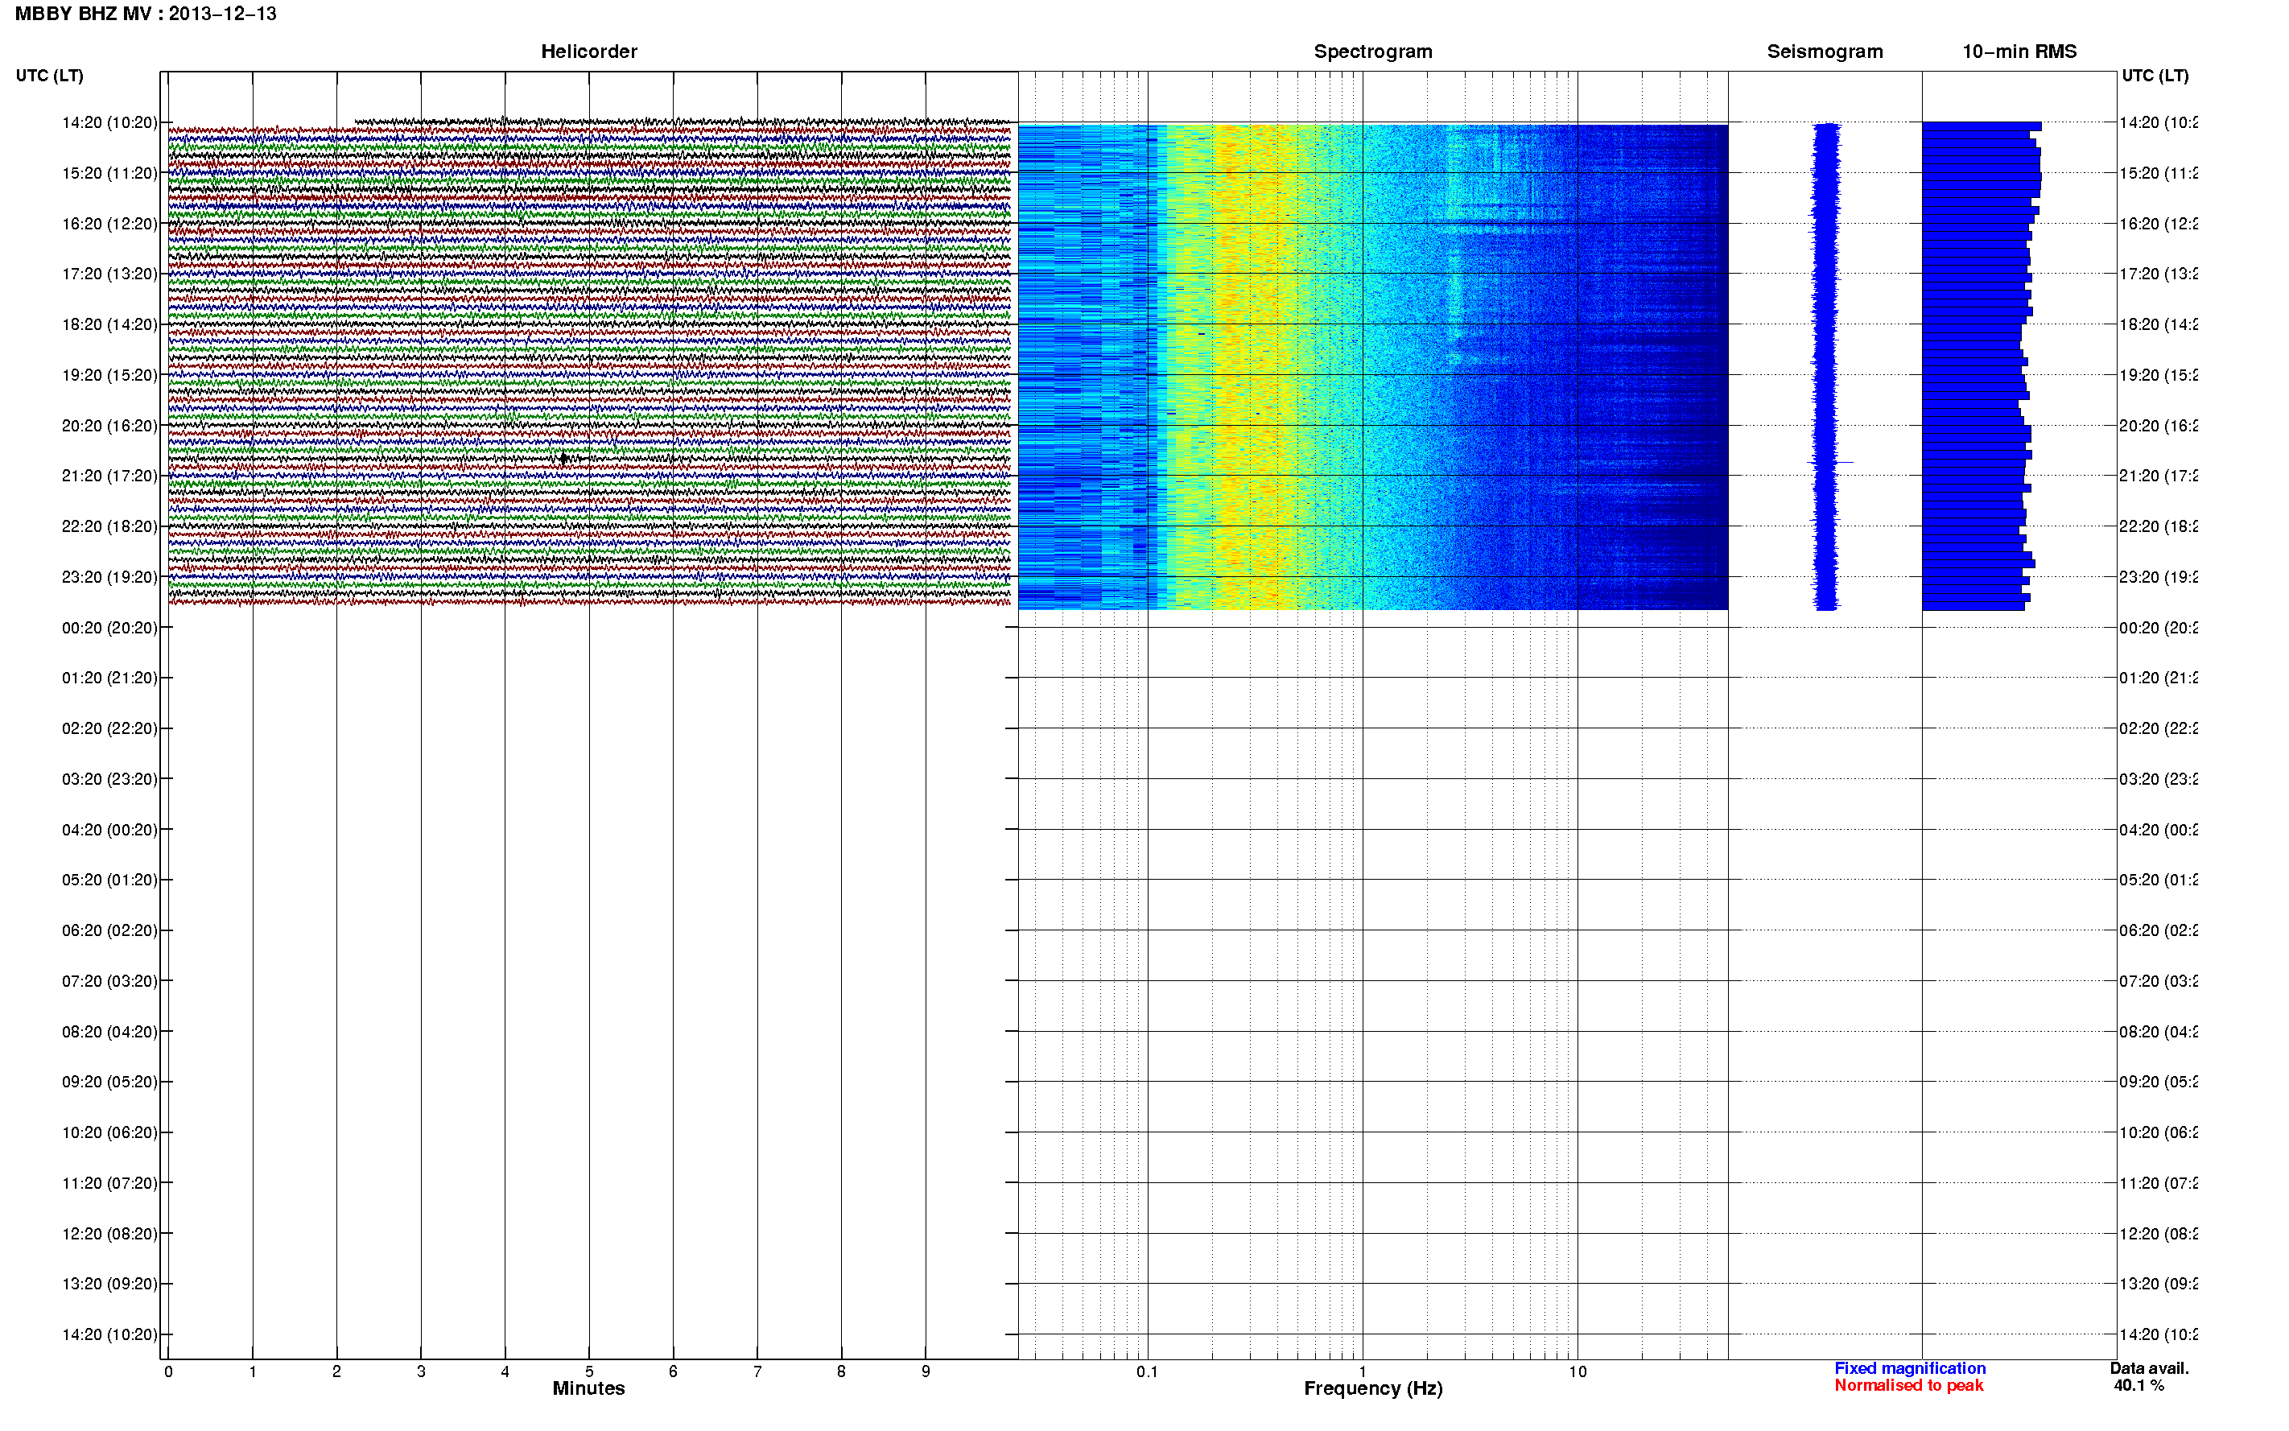Click the '0.1' tick on the Frequency axis
2289x1431 pixels.
(1147, 1371)
